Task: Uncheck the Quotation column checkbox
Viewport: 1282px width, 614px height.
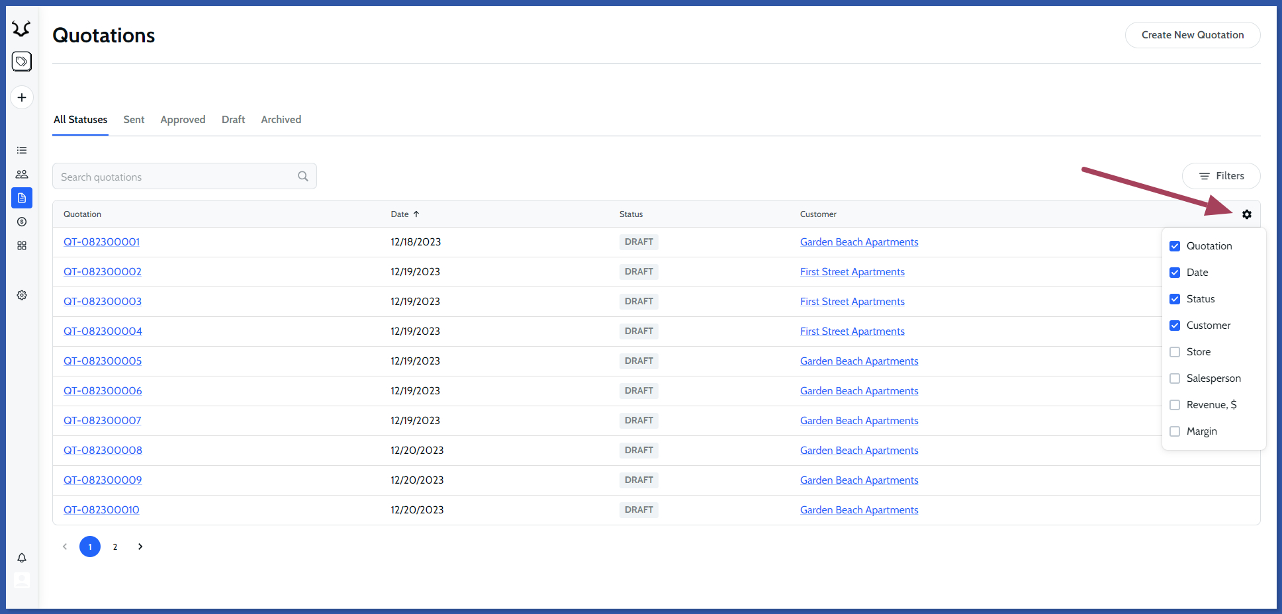Action: coord(1175,246)
